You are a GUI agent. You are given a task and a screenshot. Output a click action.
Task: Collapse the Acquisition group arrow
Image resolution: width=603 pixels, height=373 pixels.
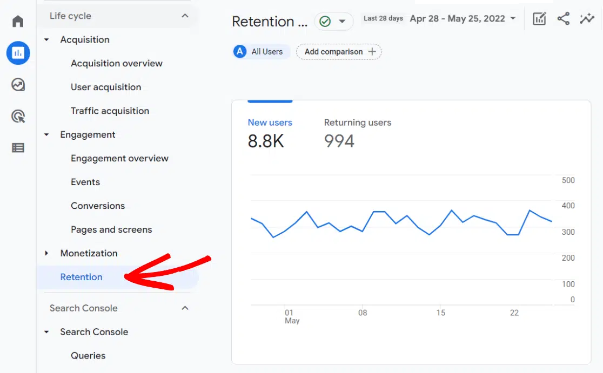(46, 40)
